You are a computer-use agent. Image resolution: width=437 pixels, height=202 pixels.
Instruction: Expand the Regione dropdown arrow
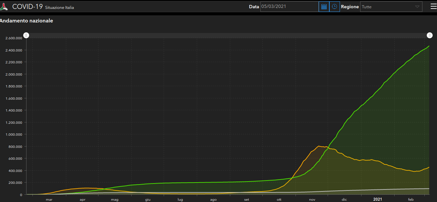417,7
